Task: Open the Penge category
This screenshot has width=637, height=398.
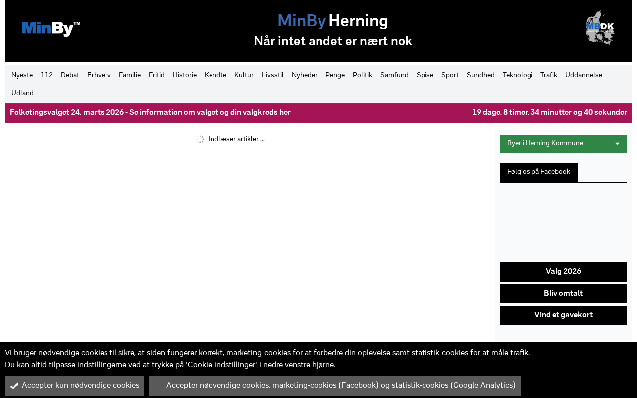Action: (x=335, y=75)
